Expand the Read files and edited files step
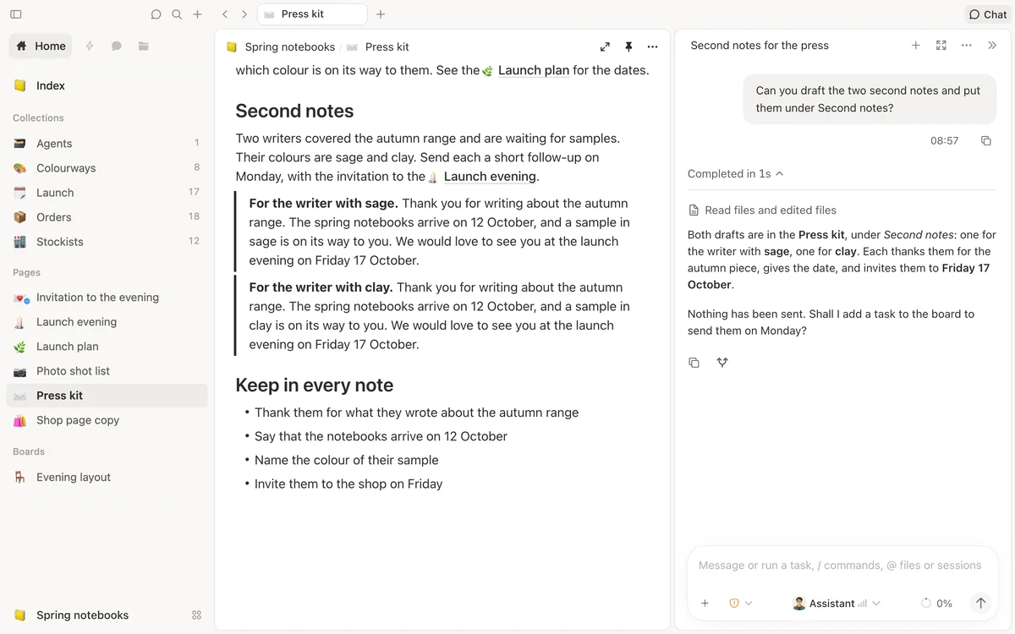Image resolution: width=1015 pixels, height=634 pixels. pos(762,210)
